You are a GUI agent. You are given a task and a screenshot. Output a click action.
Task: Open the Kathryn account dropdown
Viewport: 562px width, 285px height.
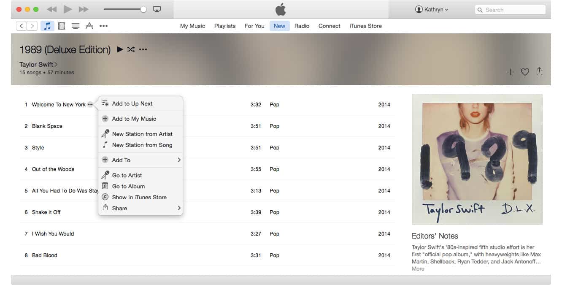click(432, 9)
